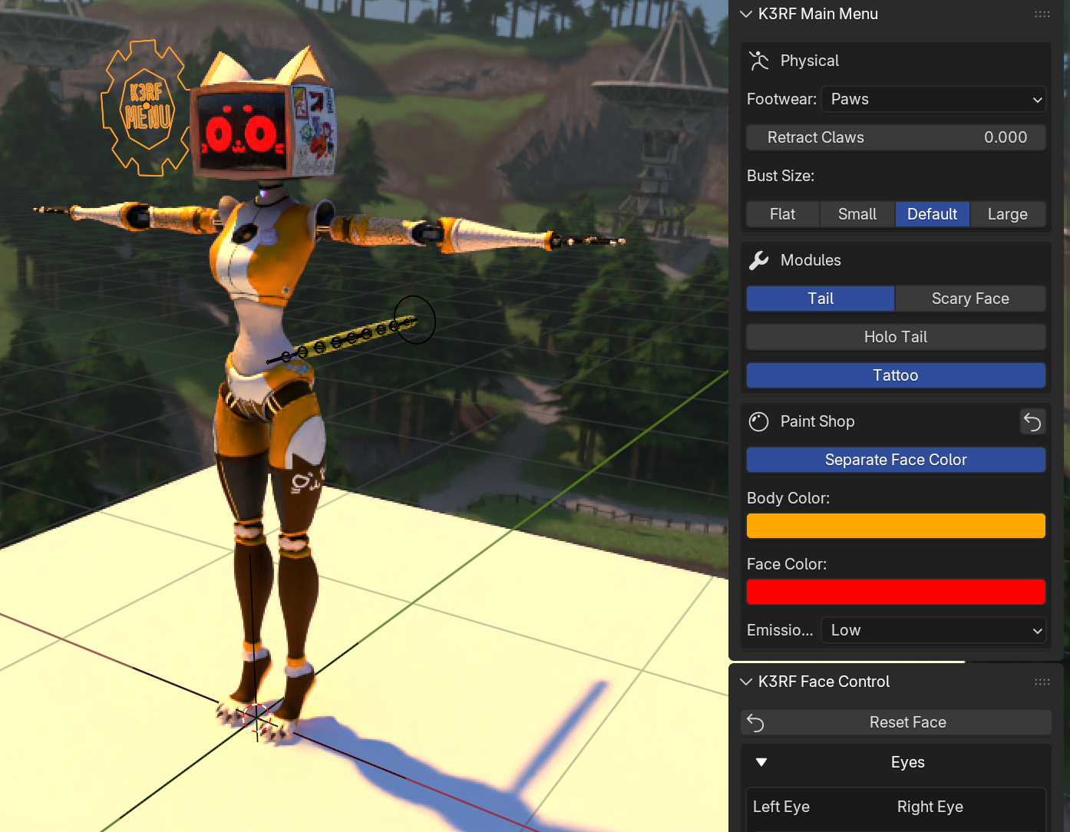The width and height of the screenshot is (1070, 832).
Task: Click the K3RF Menu gear logo
Action: coord(146,107)
